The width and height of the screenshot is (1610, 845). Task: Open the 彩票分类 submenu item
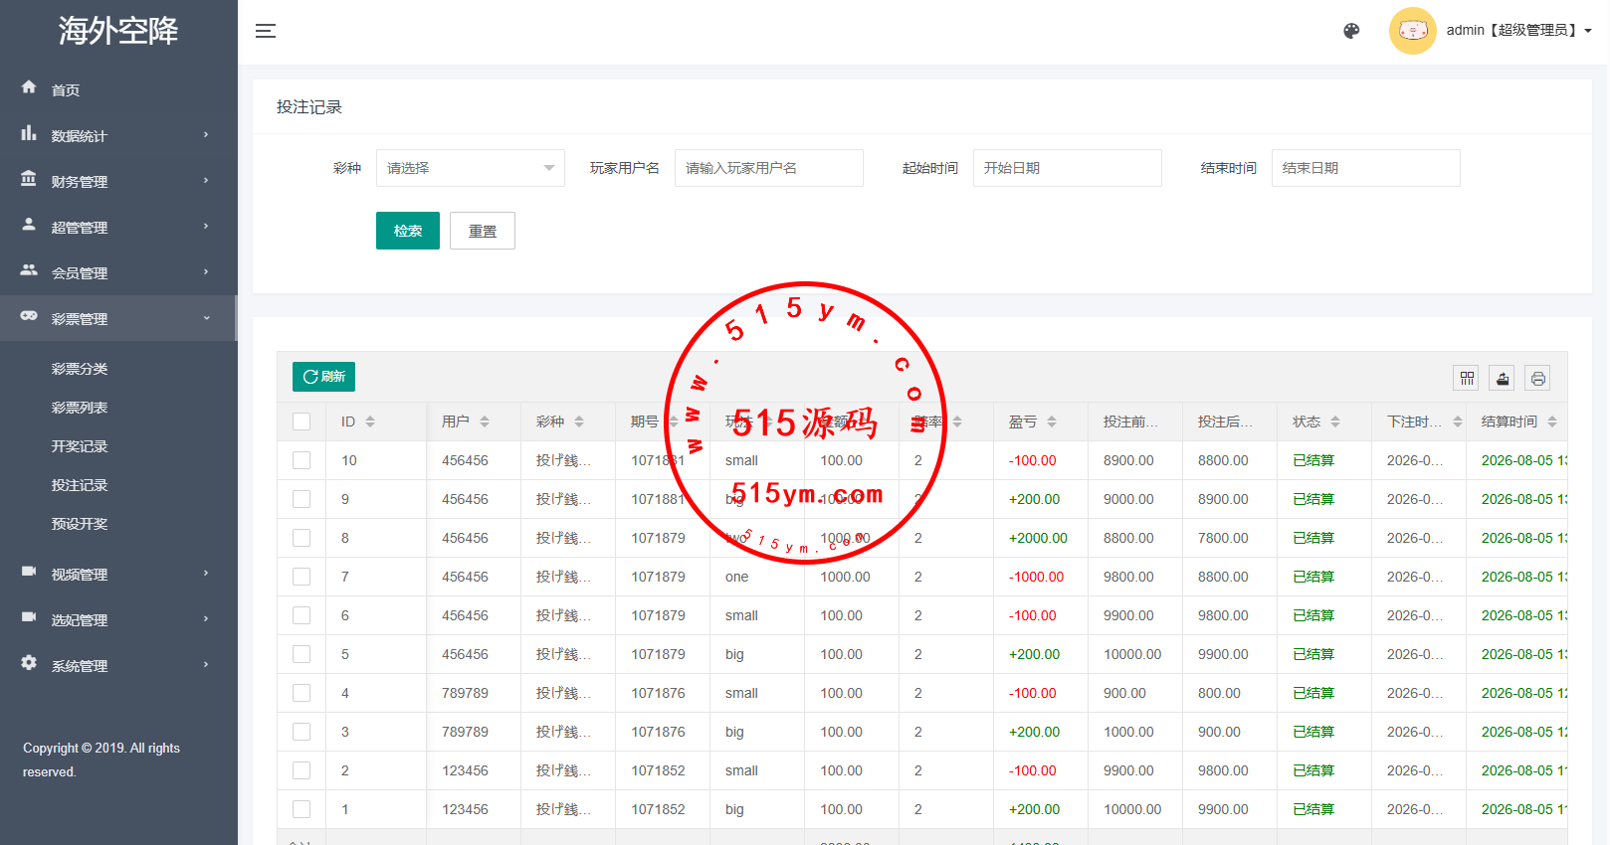(x=80, y=369)
